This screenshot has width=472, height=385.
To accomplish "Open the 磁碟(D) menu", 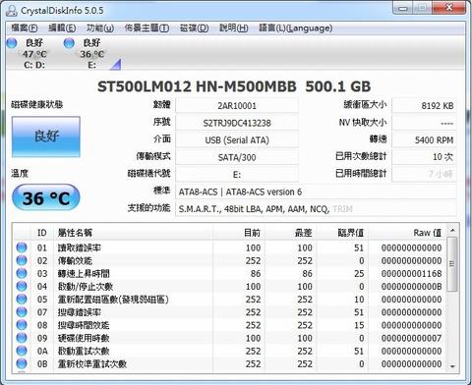I will pos(194,28).
